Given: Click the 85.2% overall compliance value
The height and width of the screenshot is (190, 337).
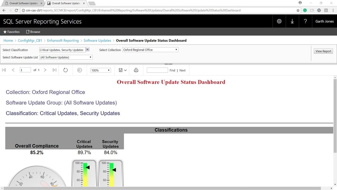Looking at the screenshot, I should tap(37, 152).
